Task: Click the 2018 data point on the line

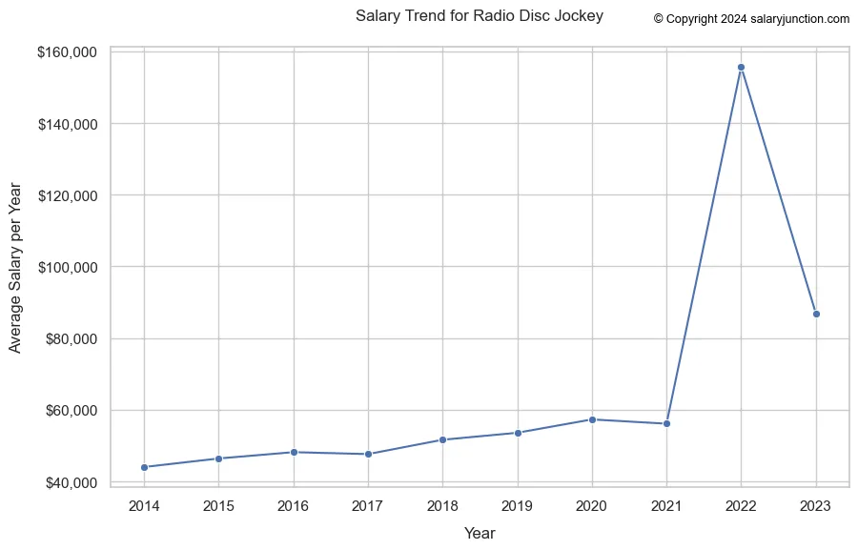Action: [442, 439]
